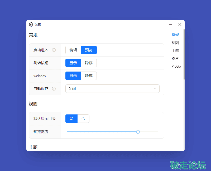Screen dimensions: 211x171
Task: Set 跳转按钮 to 隐藏
Action: pos(89,63)
